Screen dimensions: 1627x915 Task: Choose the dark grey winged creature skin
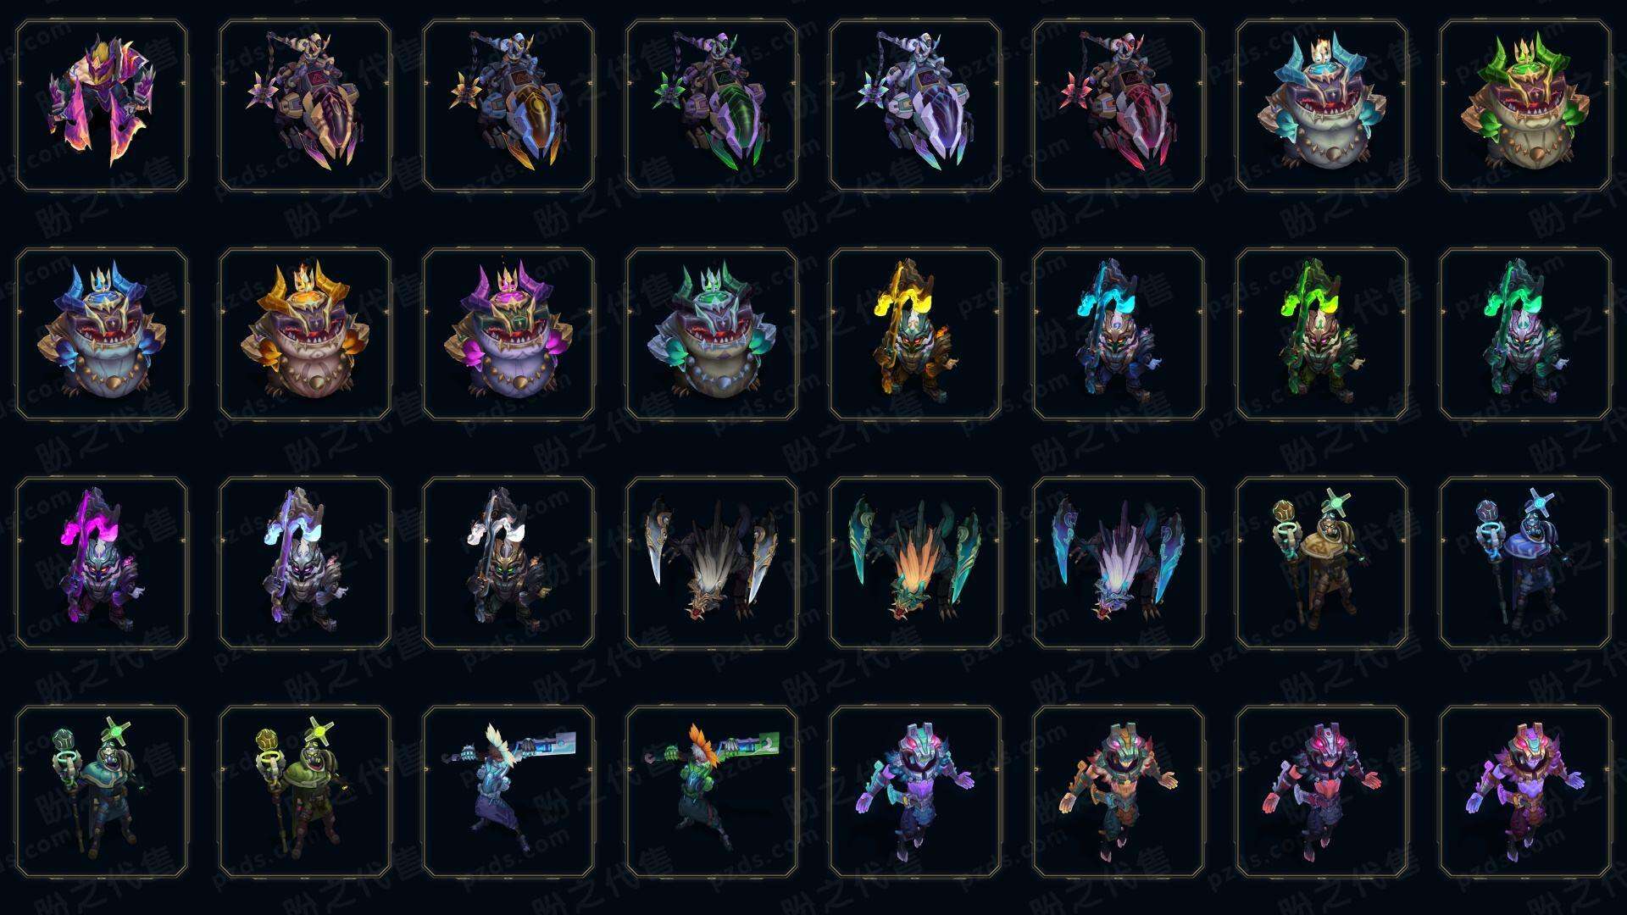coord(712,563)
